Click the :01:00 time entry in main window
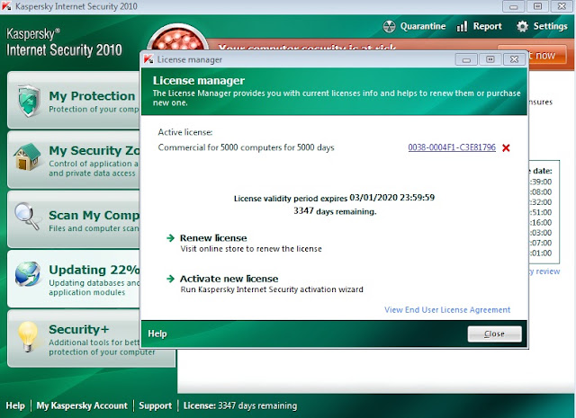This screenshot has height=418, width=576. (541, 253)
